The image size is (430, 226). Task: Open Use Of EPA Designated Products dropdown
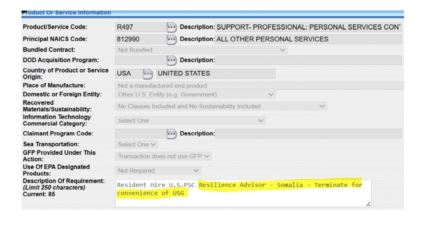click(158, 170)
